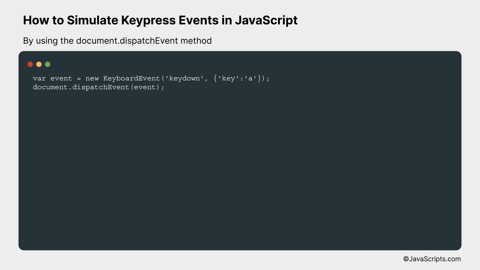Click the title 'How to Simulate Keypress Events in JavaScript'
480x270 pixels.
pyautogui.click(x=160, y=20)
